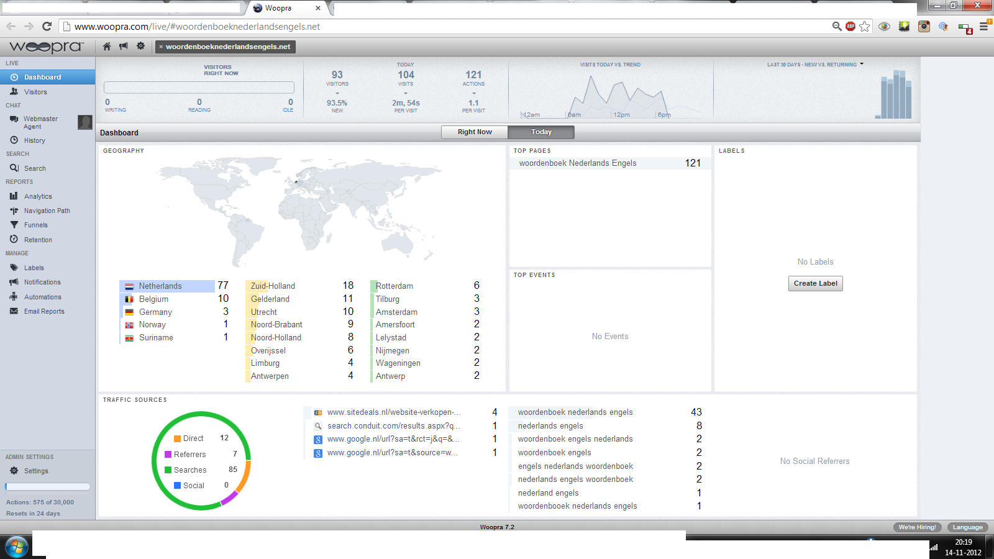
Task: Click the Create Label button
Action: coord(816,283)
